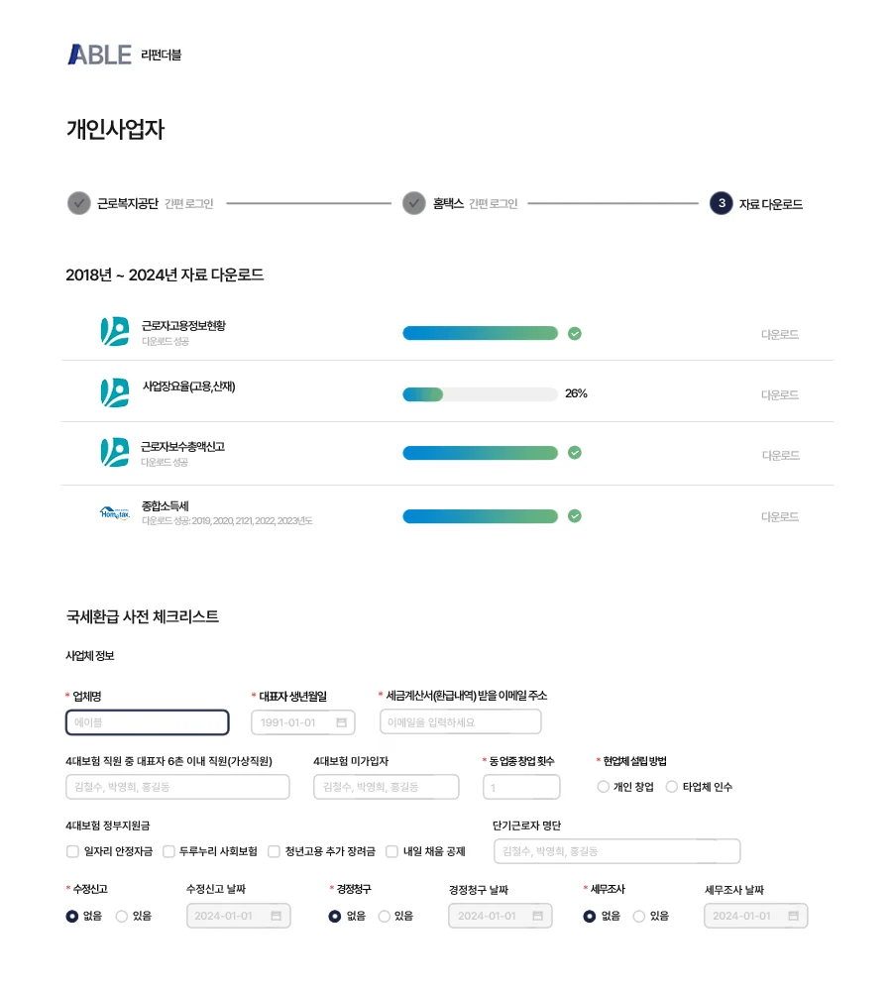Select 타업체 인수 radio button
The width and height of the screenshot is (892, 991).
pyautogui.click(x=672, y=787)
